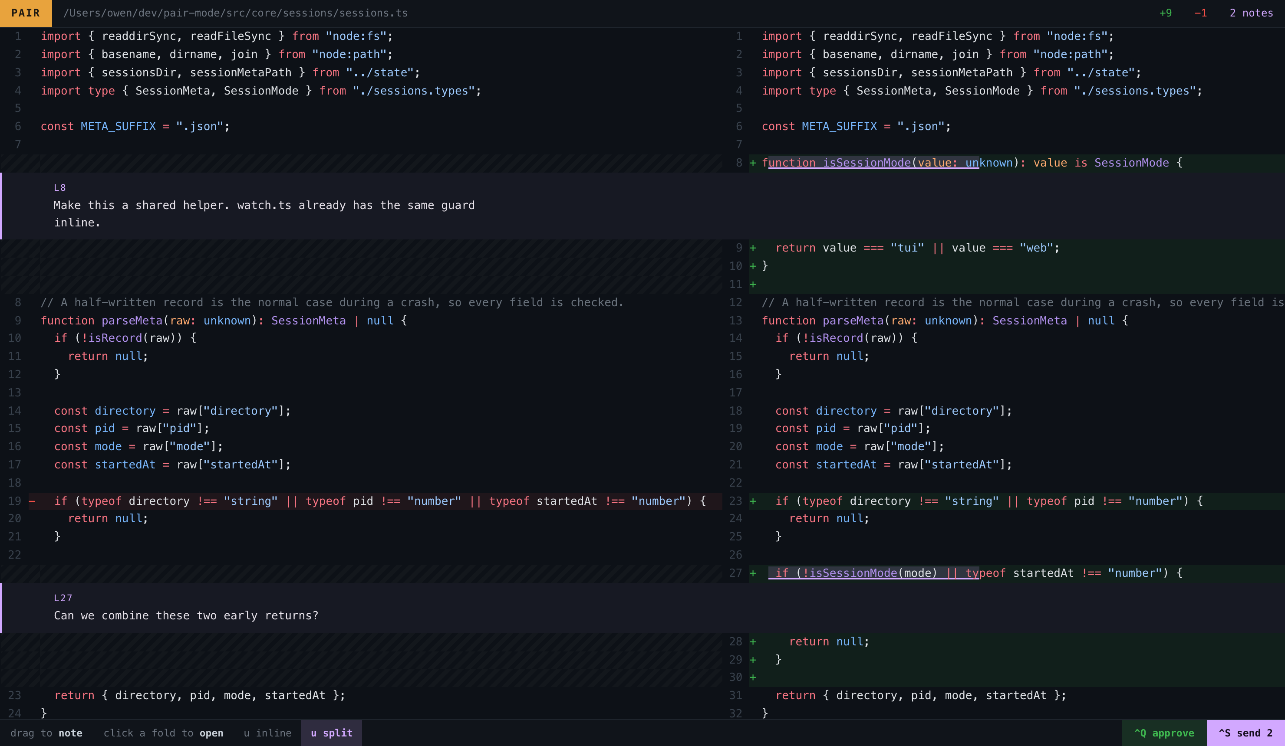Image resolution: width=1285 pixels, height=746 pixels.
Task: Switch to the u split view
Action: [x=331, y=733]
